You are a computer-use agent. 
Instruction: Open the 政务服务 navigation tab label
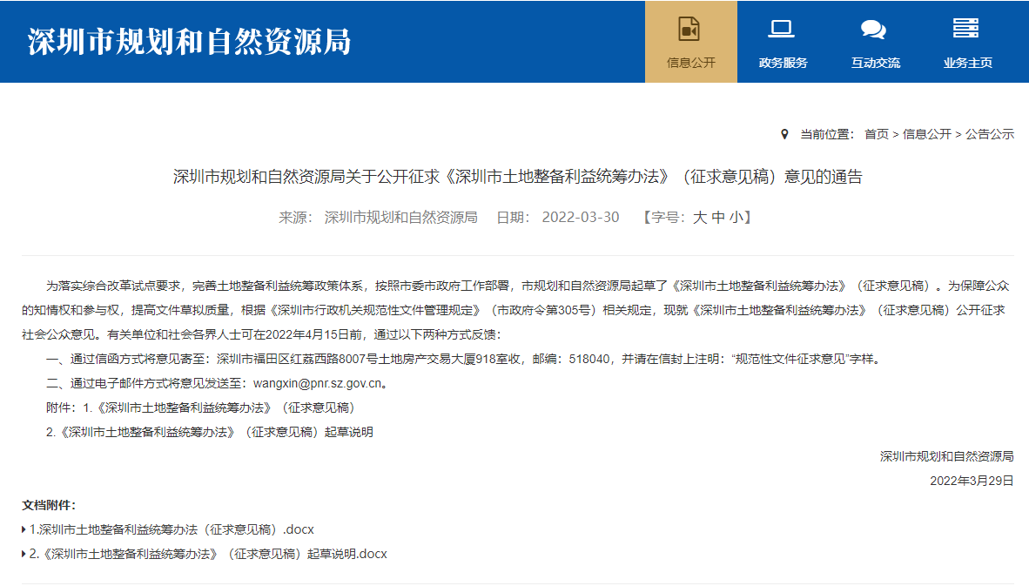click(x=783, y=63)
